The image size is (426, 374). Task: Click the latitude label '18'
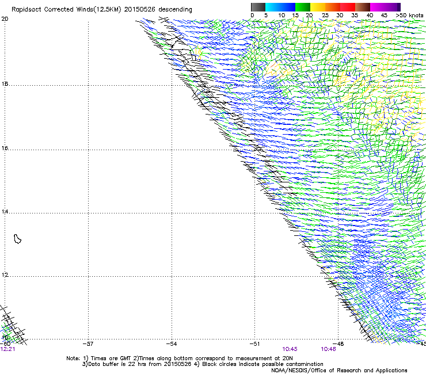click(5, 83)
